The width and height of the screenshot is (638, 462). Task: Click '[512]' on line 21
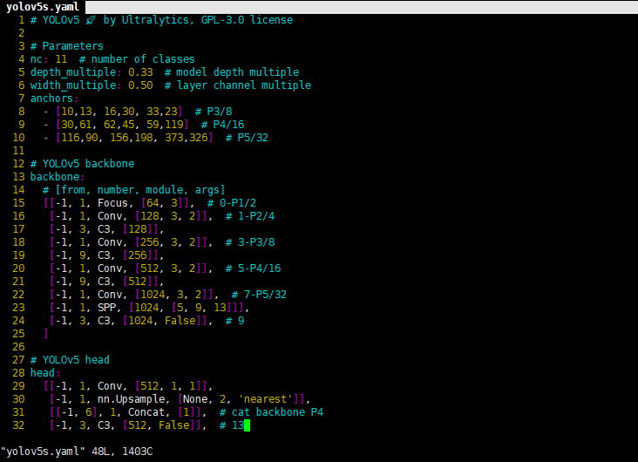pos(137,282)
